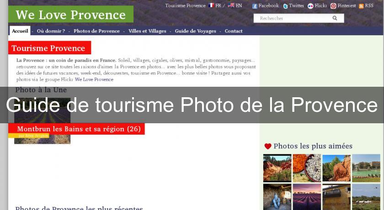The width and height of the screenshot is (384, 210).
Task: Switch language with the EN link
Action: pyautogui.click(x=239, y=5)
